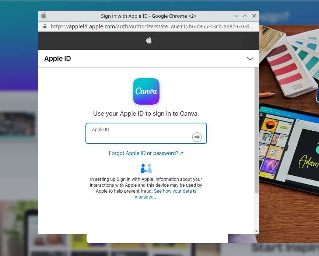Screen dimensions: 319x256
Task: Close the Sign in with Apple ID popup
Action: (254, 16)
